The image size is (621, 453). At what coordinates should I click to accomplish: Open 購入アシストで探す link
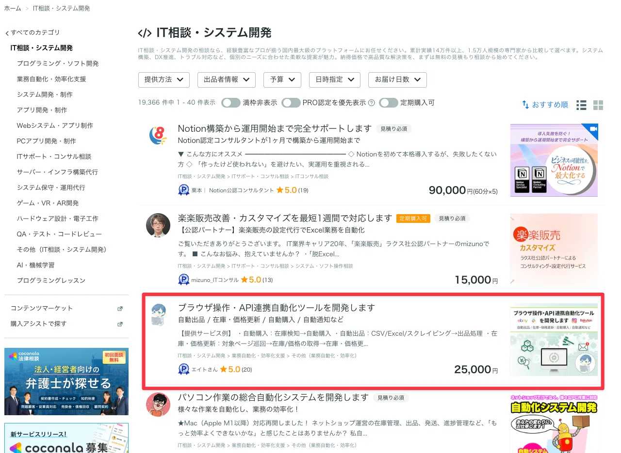(38, 324)
